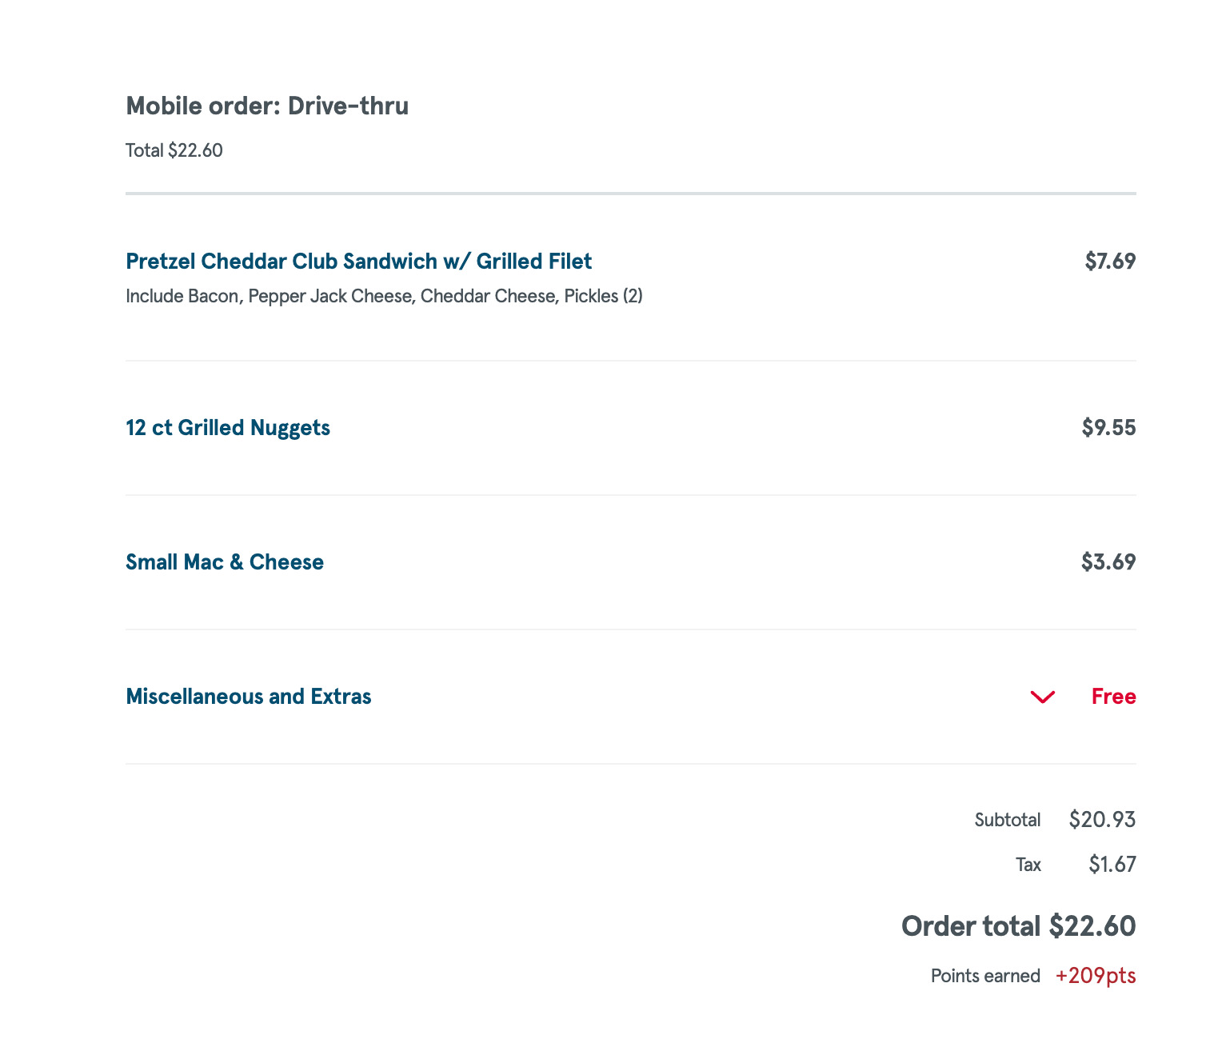1206x1043 pixels.
Task: Click the Tax label
Action: tap(1028, 865)
